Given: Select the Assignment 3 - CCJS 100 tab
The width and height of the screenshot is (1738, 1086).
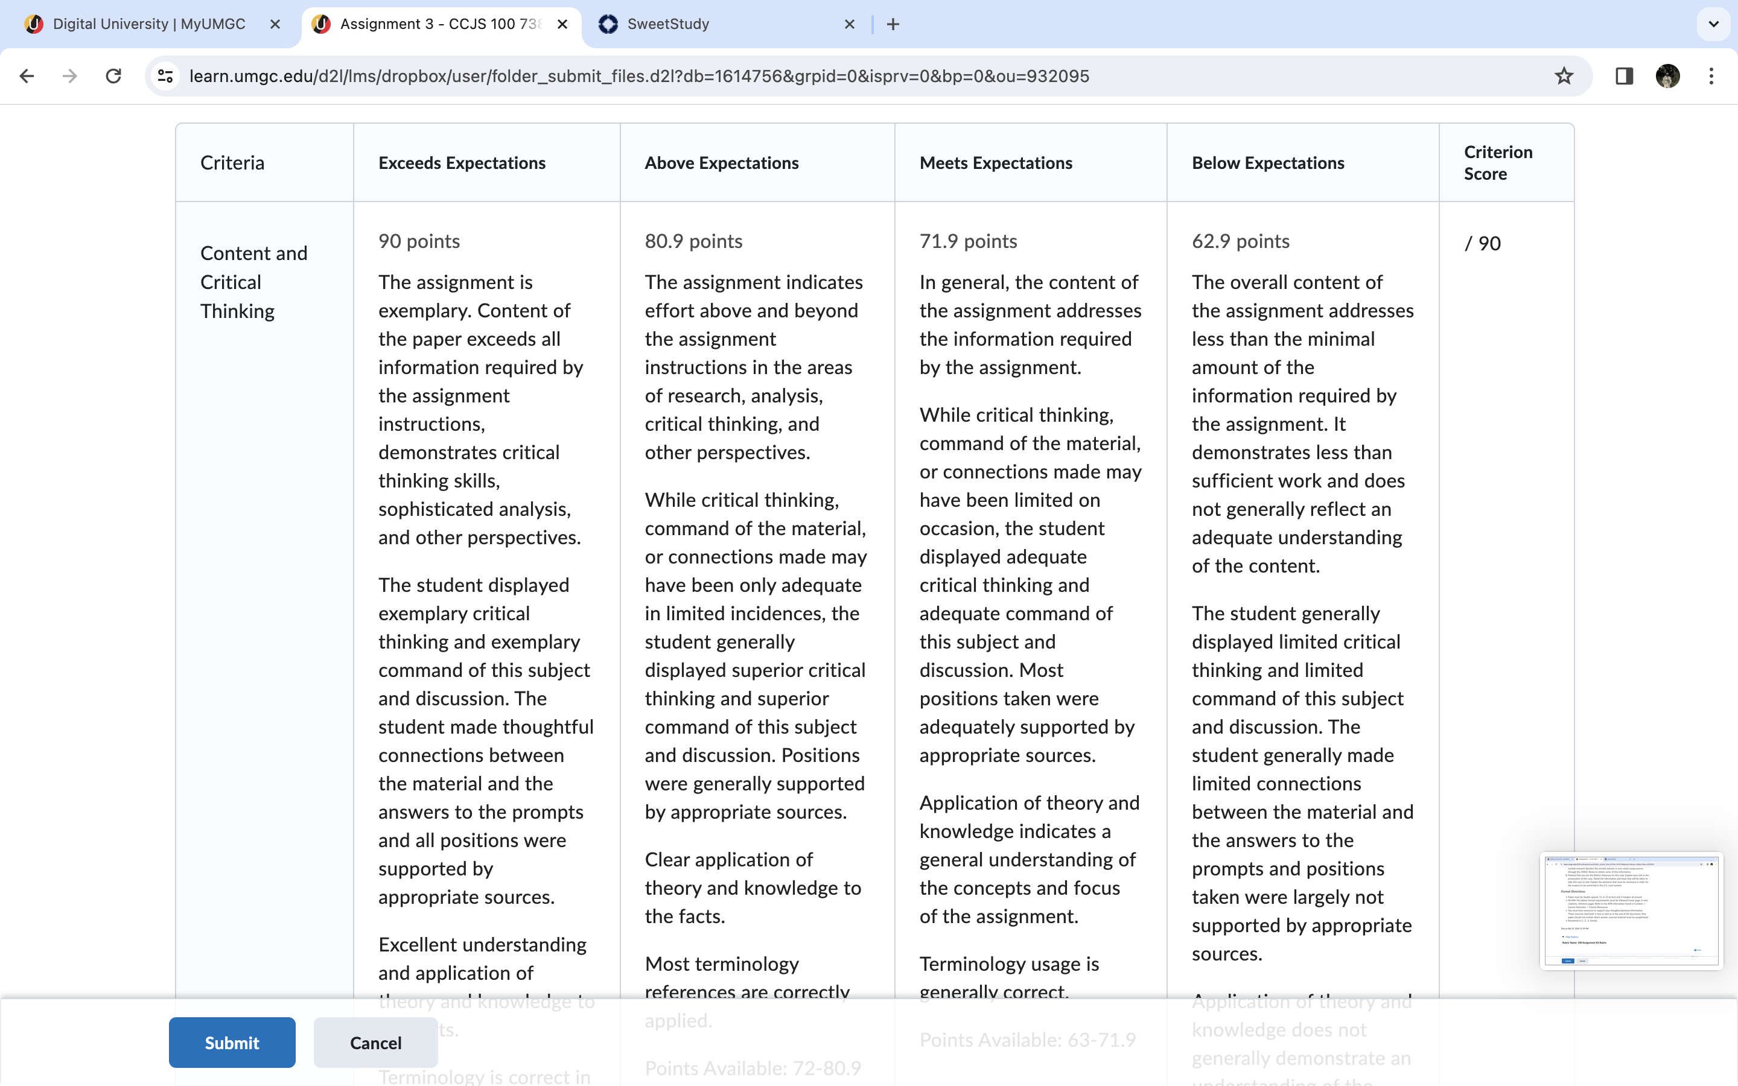Looking at the screenshot, I should [x=441, y=24].
